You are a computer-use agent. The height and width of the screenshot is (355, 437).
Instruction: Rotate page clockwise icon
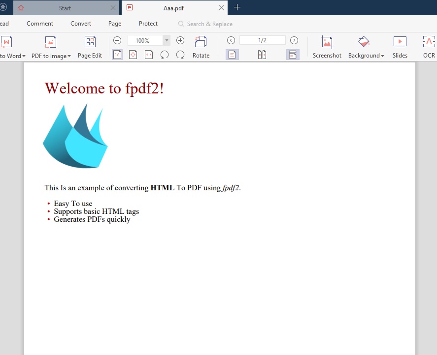[x=180, y=55]
